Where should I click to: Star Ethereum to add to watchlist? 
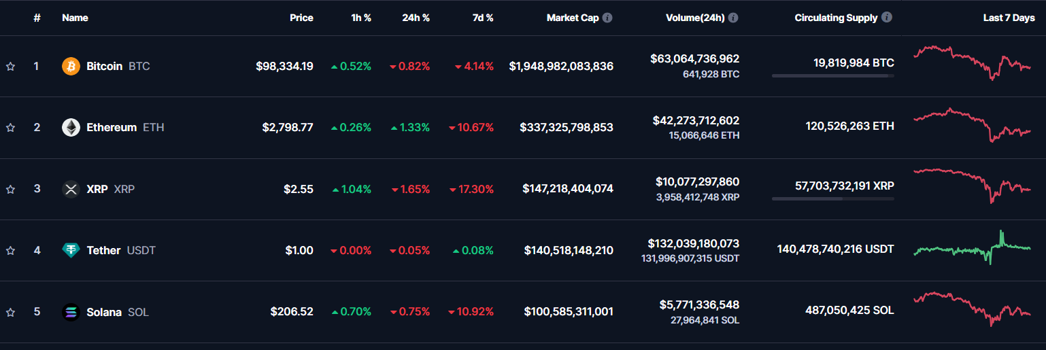point(10,128)
